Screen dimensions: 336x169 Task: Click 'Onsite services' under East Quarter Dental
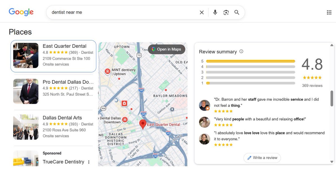click(x=56, y=64)
